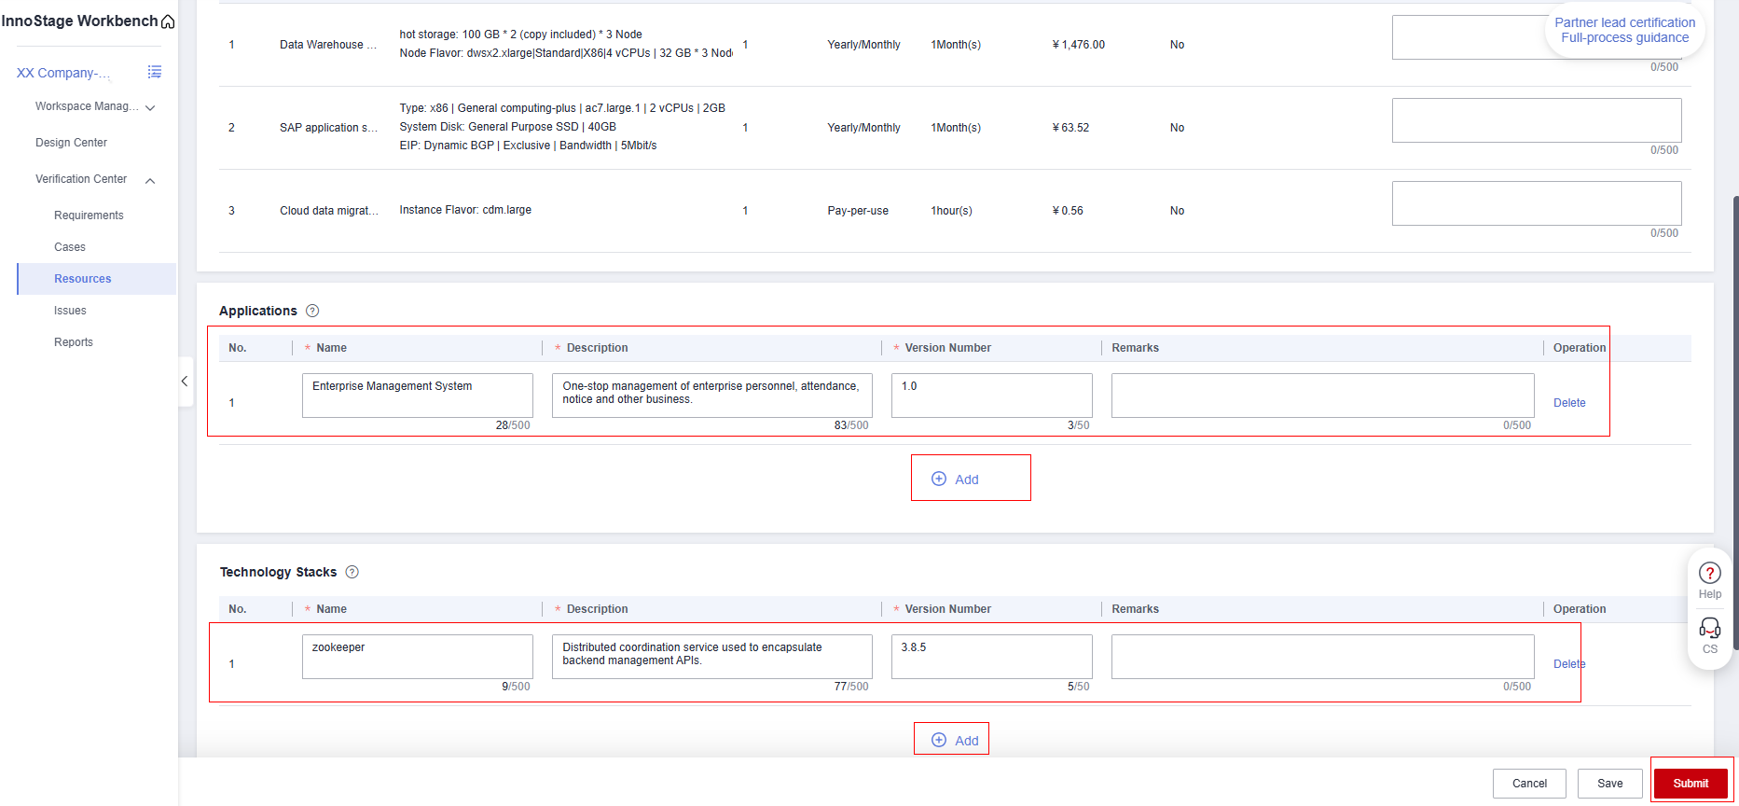Collapse the Verification Center menu chevron
The width and height of the screenshot is (1739, 806).
150,180
